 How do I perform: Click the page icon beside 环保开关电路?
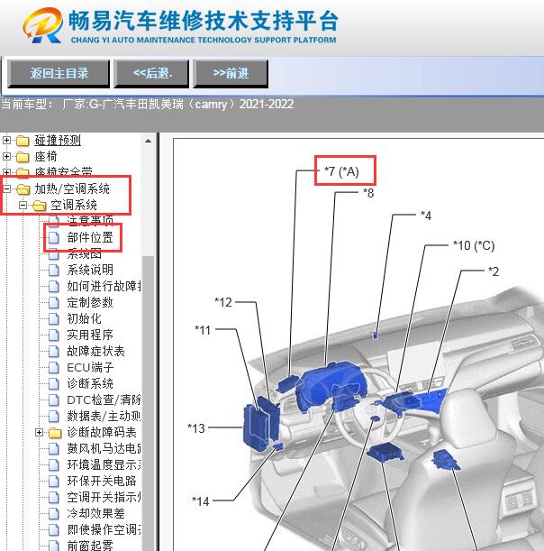(x=53, y=481)
